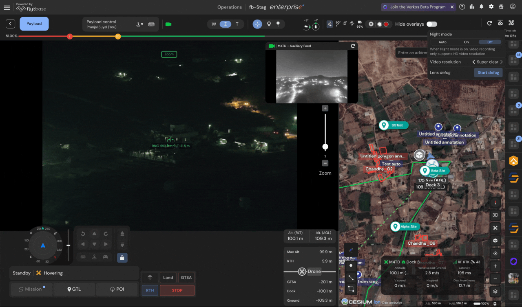Click the white photo capture button
The height and width of the screenshot is (307, 522).
(x=379, y=24)
